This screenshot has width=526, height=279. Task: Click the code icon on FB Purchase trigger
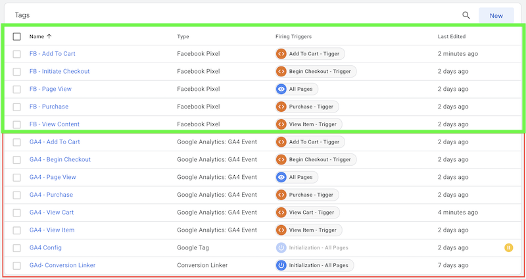tap(281, 107)
